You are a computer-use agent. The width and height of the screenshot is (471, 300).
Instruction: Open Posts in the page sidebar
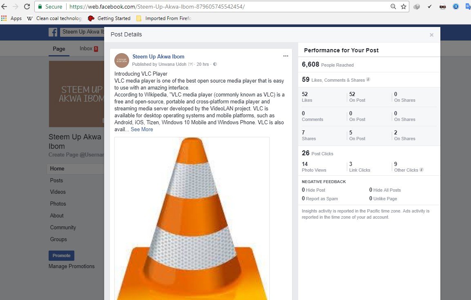(56, 180)
